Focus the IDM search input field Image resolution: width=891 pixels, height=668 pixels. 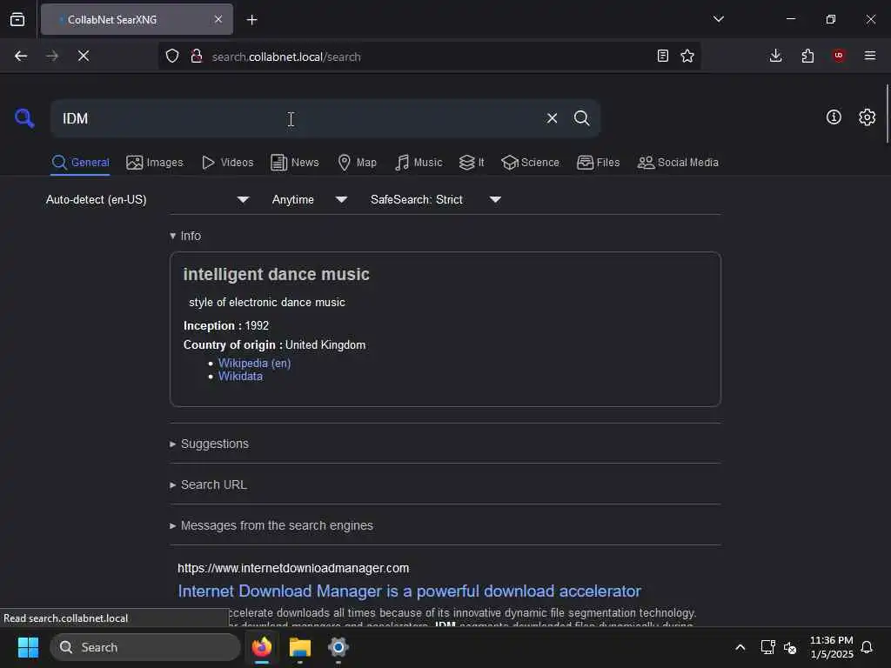click(296, 118)
